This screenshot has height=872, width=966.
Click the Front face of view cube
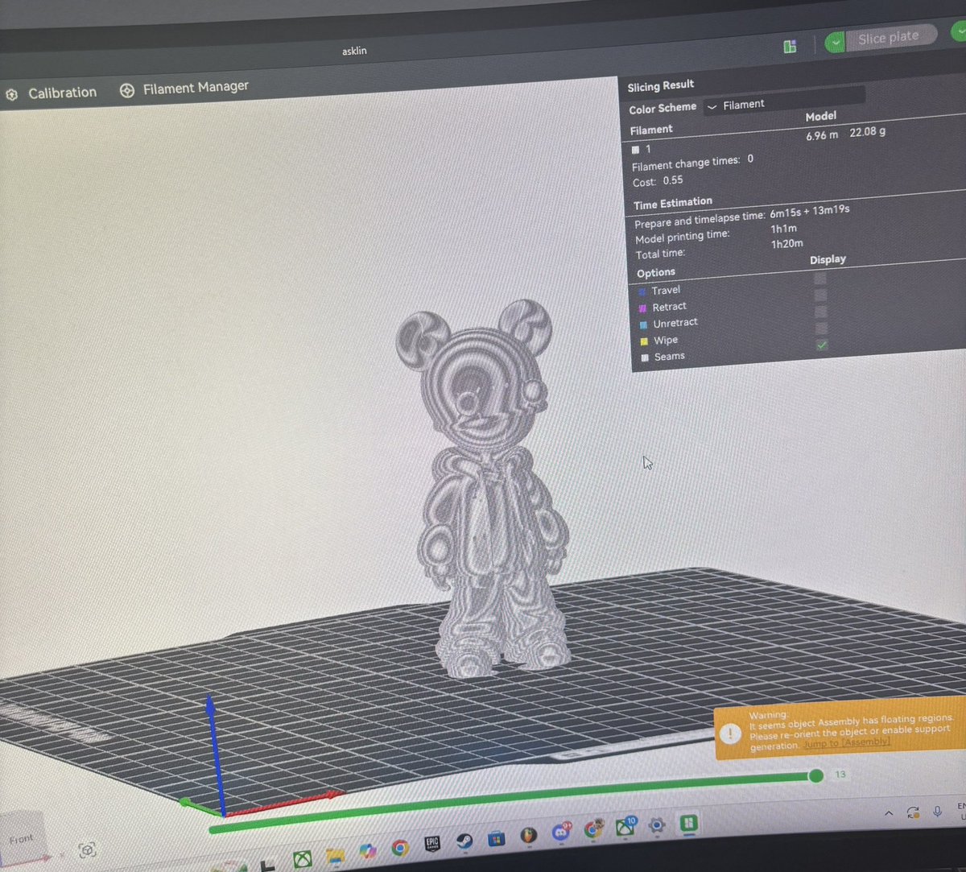[21, 839]
